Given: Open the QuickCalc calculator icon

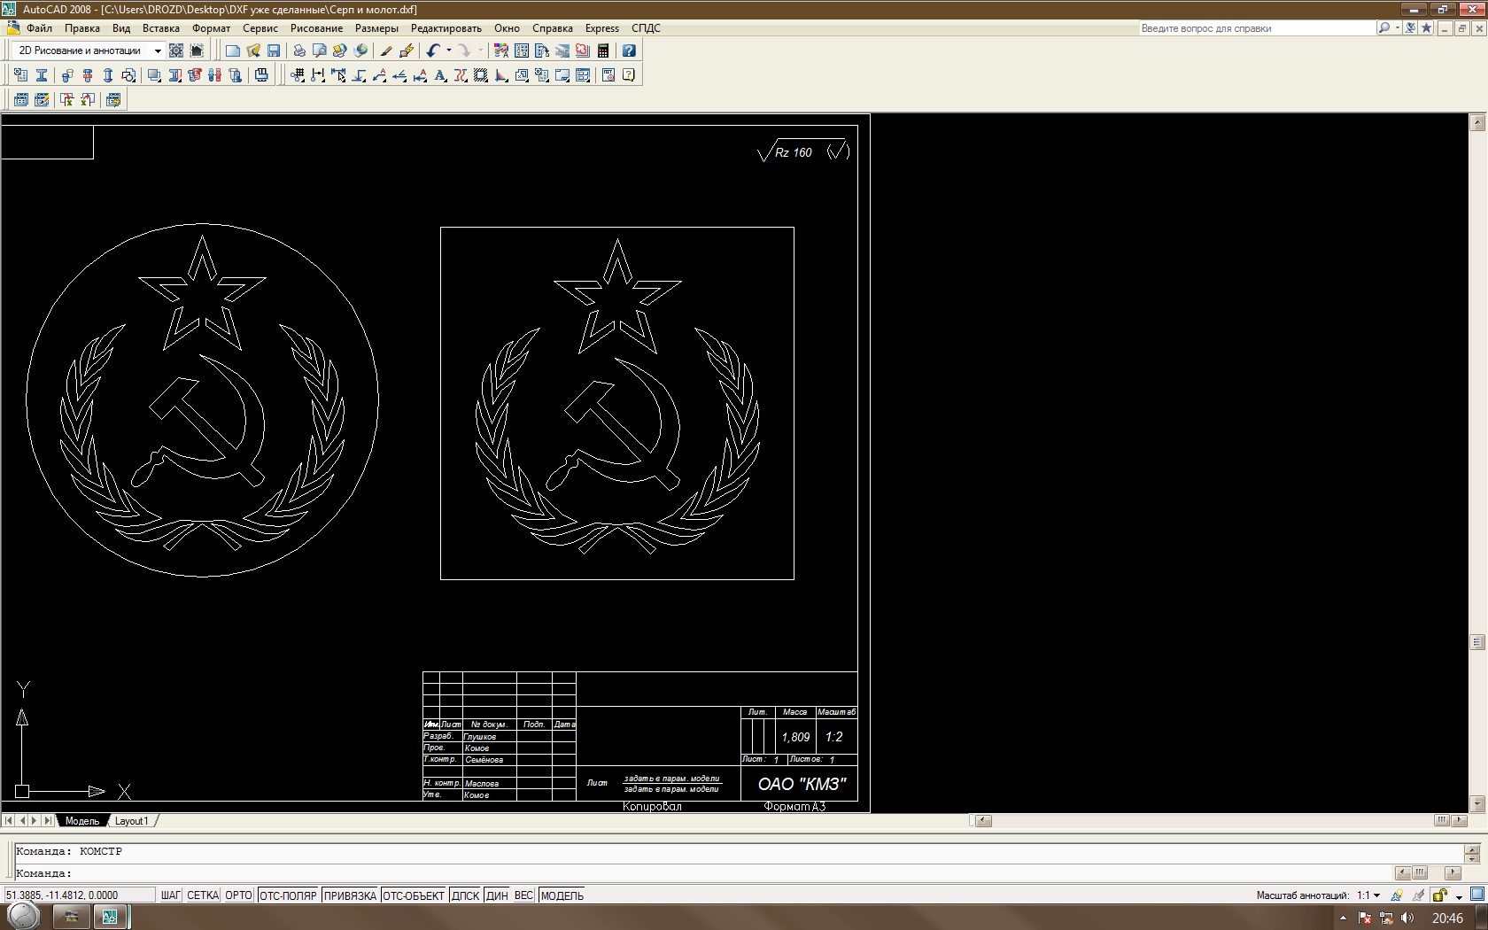Looking at the screenshot, I should pyautogui.click(x=603, y=50).
